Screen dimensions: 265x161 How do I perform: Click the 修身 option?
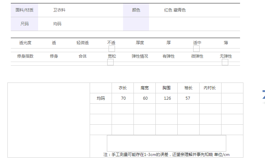click(x=54, y=56)
